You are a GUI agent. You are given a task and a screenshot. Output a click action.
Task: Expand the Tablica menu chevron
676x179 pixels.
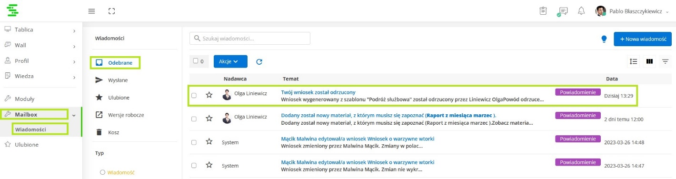pyautogui.click(x=74, y=31)
